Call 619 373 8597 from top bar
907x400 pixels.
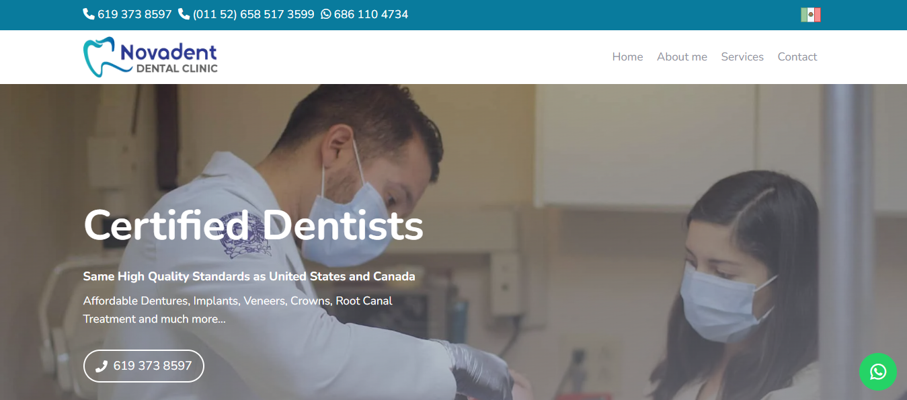[134, 14]
